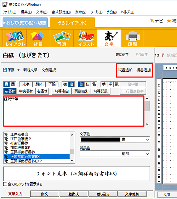
Task: Open the 書式設定(O) menu
Action: [x=61, y=12]
